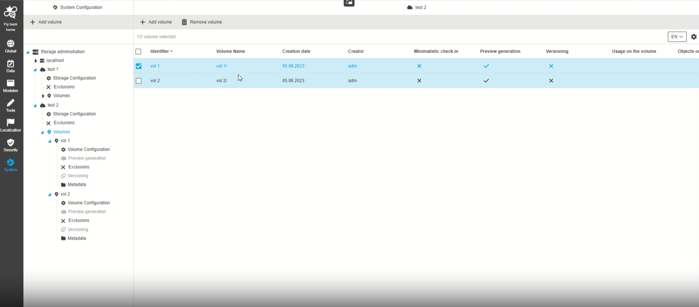Image resolution: width=699 pixels, height=307 pixels.
Task: Uncheck the vol 1 row checkbox
Action: 139,66
